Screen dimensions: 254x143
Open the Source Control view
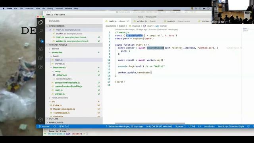coord(40,40)
